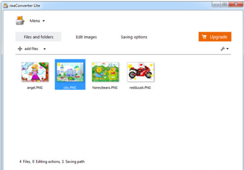Image resolution: width=244 pixels, height=170 pixels.
Task: Click the '4 Files' status text
Action: pyautogui.click(x=25, y=161)
